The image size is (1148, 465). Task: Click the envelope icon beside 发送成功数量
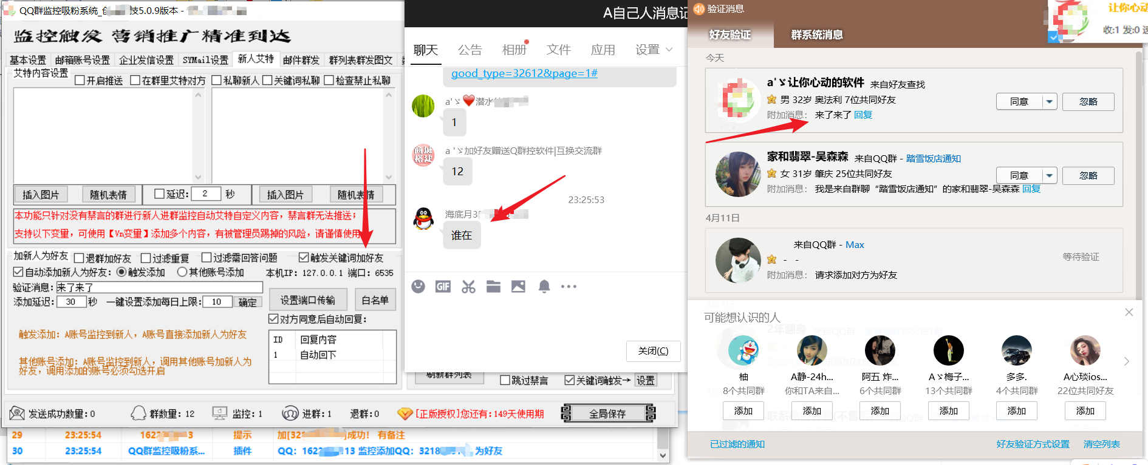pyautogui.click(x=17, y=413)
